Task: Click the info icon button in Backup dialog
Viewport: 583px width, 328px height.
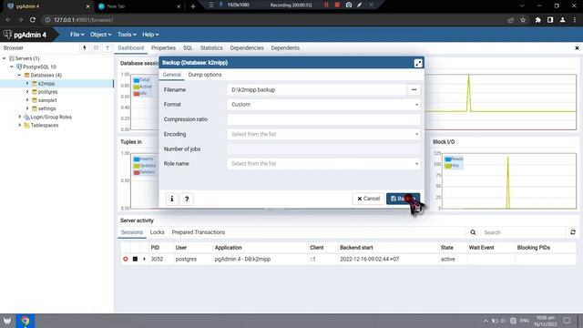Action: click(172, 199)
